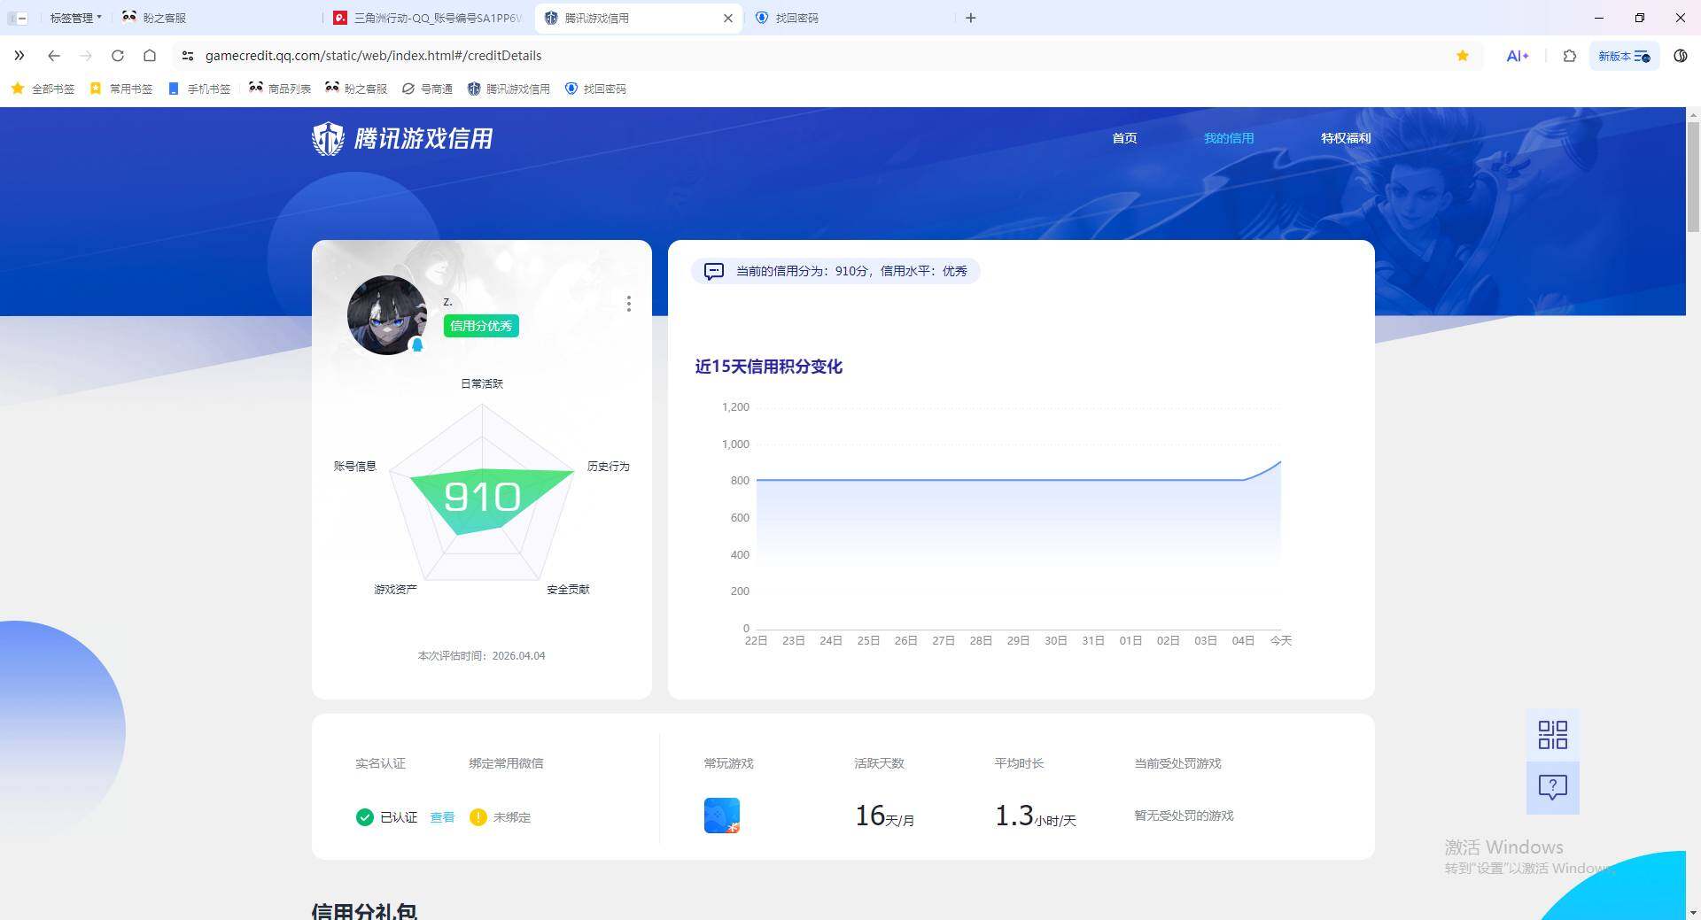Click the scrollbar down arrow
Image resolution: width=1701 pixels, height=920 pixels.
(x=1693, y=912)
